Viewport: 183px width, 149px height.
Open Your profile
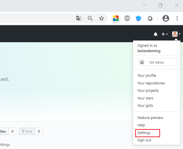(147, 75)
